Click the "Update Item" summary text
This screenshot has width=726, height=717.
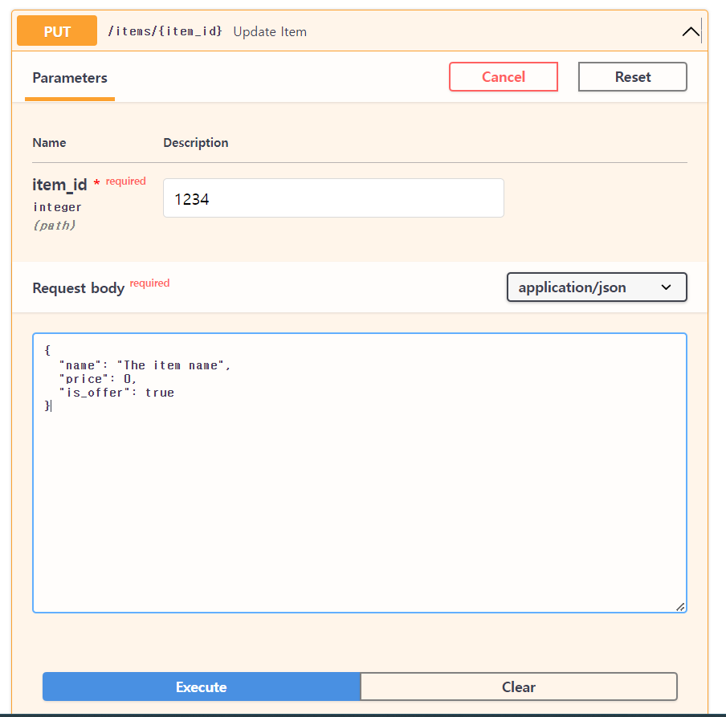270,31
